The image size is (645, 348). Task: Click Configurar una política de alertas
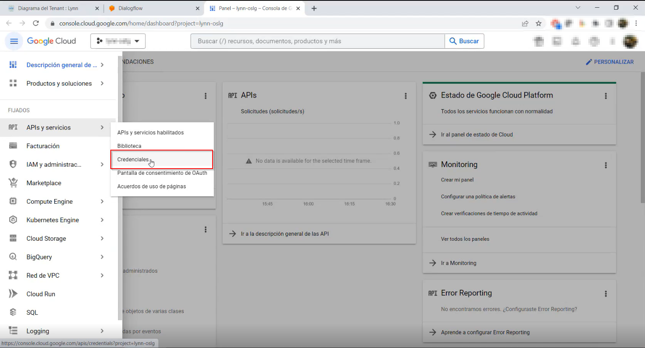pos(478,197)
